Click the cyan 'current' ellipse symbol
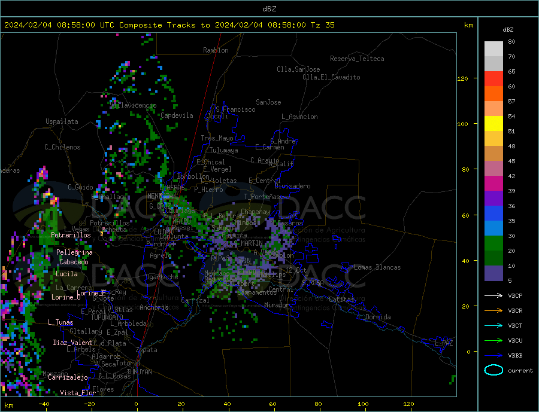 [493, 370]
